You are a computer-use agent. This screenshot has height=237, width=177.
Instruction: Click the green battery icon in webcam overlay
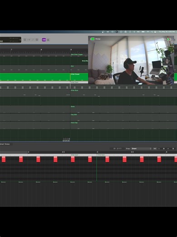point(92,39)
